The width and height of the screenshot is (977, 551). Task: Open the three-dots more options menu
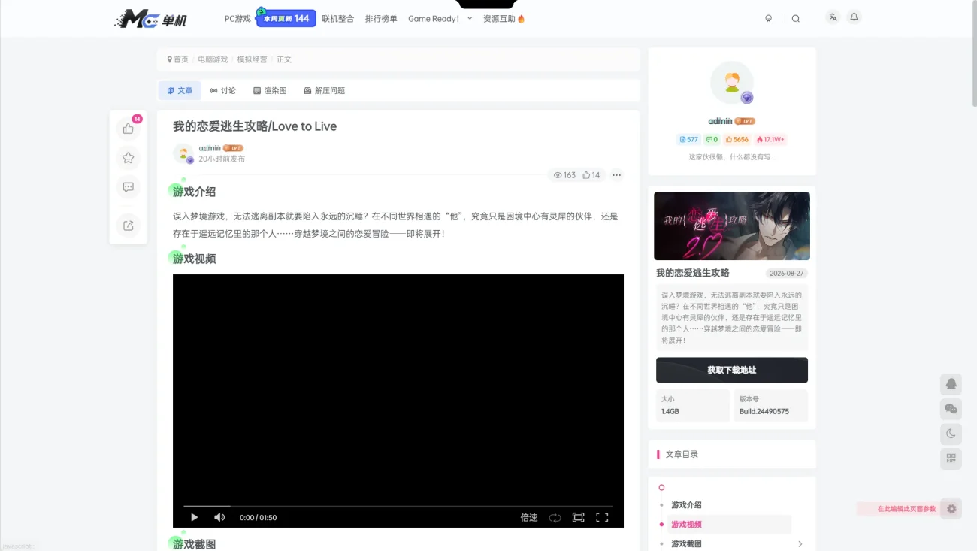(616, 175)
